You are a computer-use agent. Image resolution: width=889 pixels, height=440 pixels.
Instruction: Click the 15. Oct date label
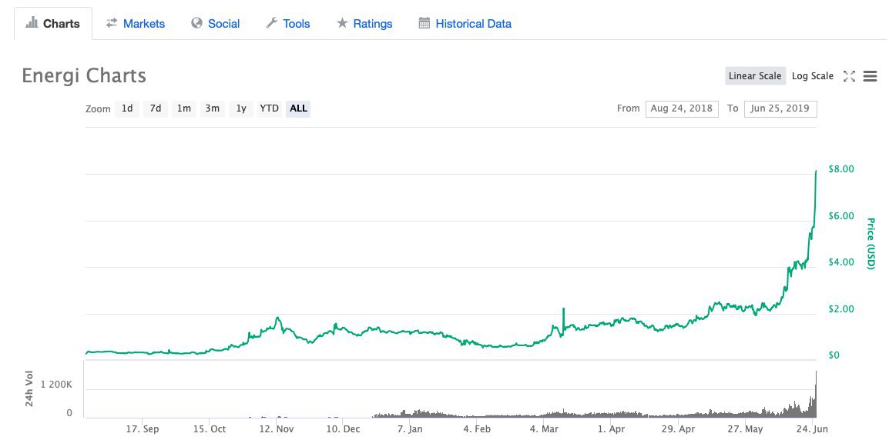(x=210, y=429)
